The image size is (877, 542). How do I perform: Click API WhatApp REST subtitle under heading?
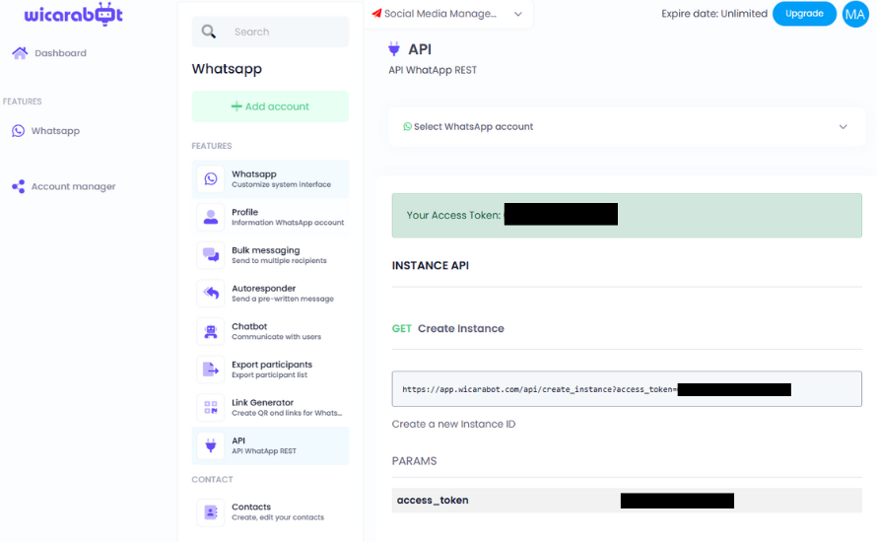[433, 70]
